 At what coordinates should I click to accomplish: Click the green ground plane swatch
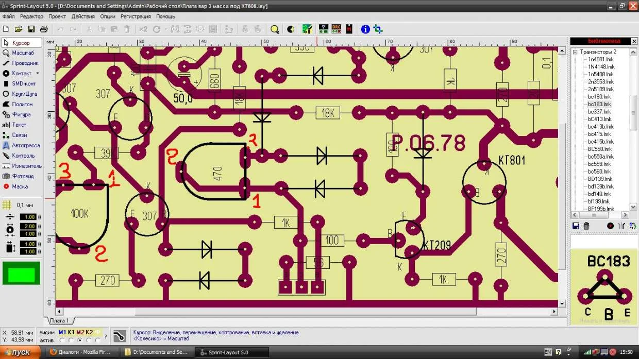[x=21, y=273]
